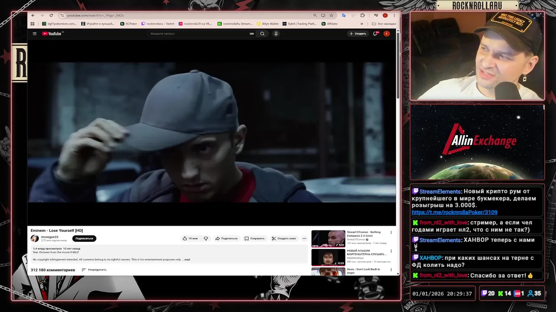Go to YouTube home via logo
This screenshot has width=556, height=312.
pos(52,33)
